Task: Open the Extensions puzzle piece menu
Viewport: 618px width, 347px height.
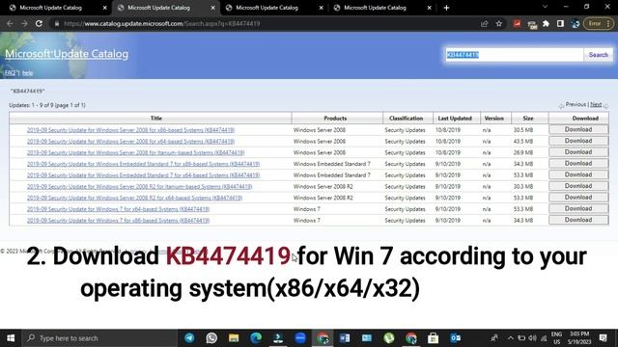Action: pyautogui.click(x=546, y=23)
